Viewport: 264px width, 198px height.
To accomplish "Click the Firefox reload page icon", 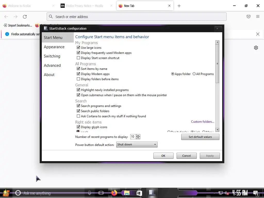I will click(25, 17).
